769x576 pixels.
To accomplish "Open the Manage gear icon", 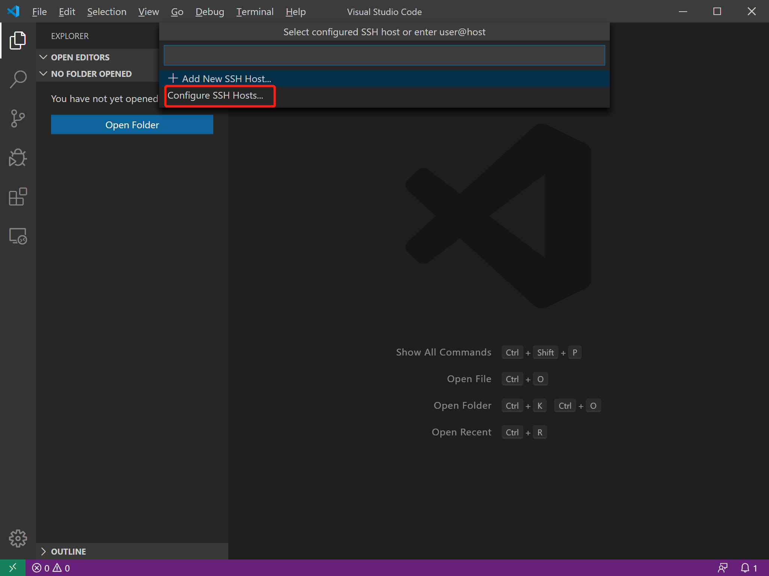I will pyautogui.click(x=18, y=538).
